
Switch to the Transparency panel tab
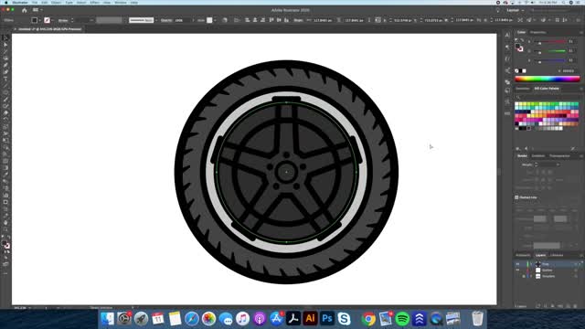coord(559,156)
